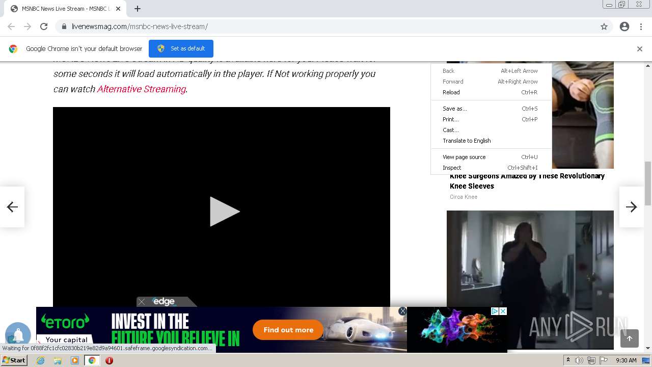Open the media player taskbar icon

click(75, 360)
